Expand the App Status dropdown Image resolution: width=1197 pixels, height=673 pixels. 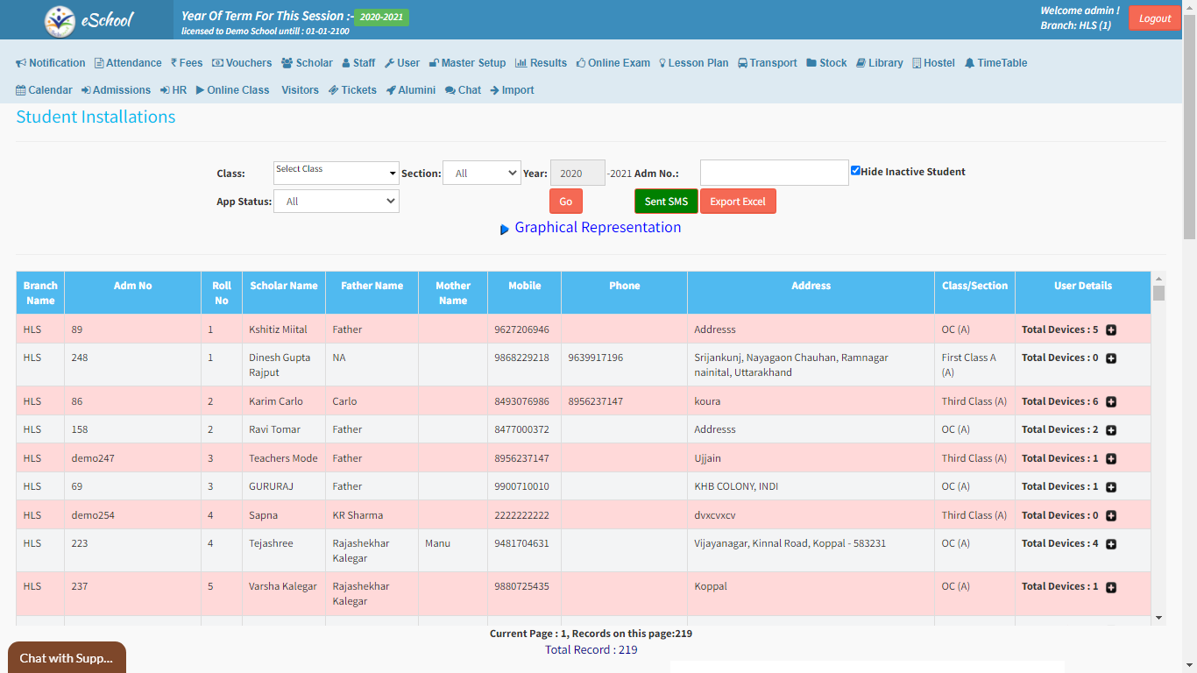336,202
